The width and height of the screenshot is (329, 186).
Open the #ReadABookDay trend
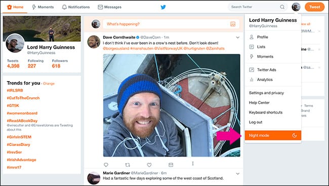coord(22,121)
